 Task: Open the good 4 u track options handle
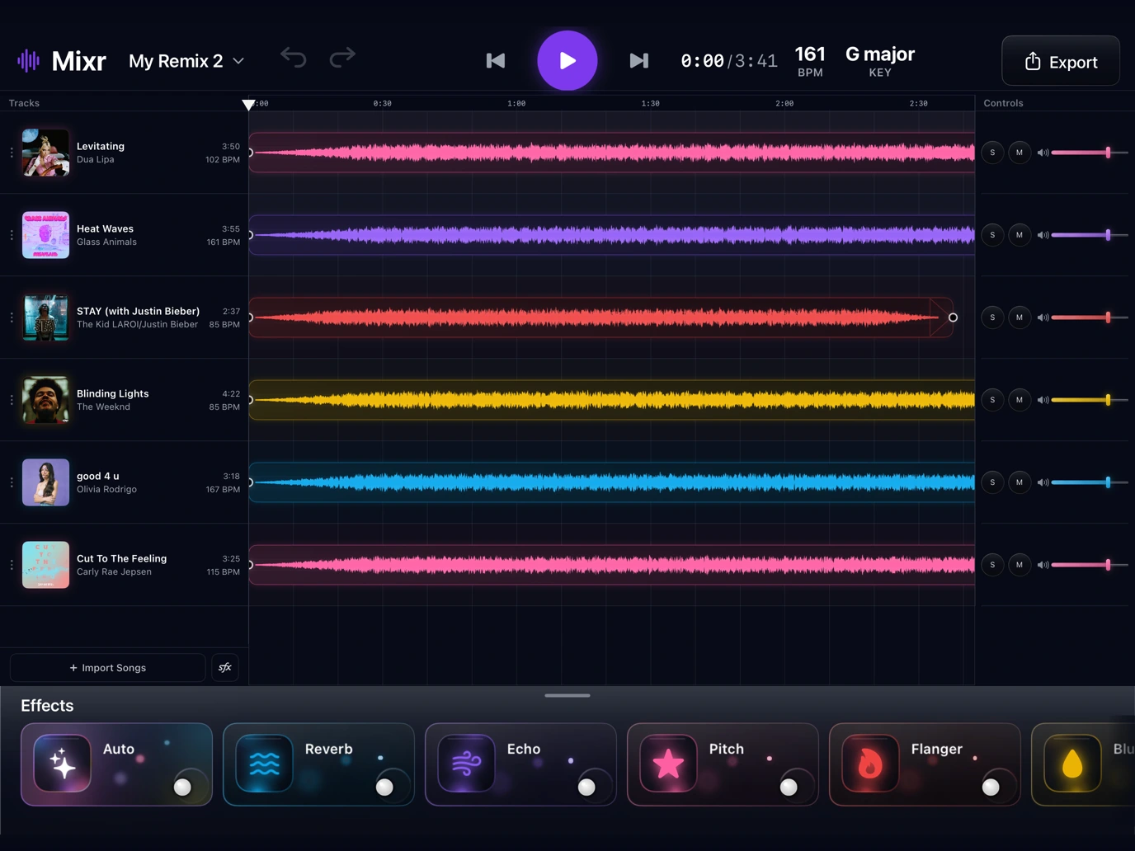[12, 482]
